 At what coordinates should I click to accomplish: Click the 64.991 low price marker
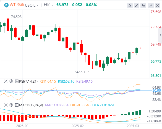coord(80,72)
